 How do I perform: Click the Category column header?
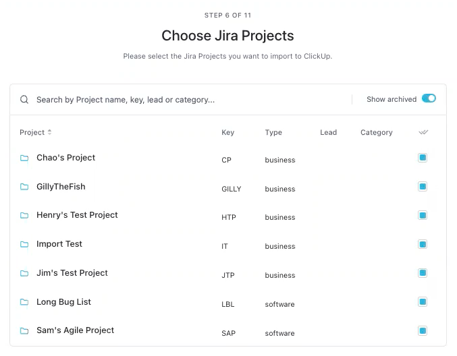376,133
